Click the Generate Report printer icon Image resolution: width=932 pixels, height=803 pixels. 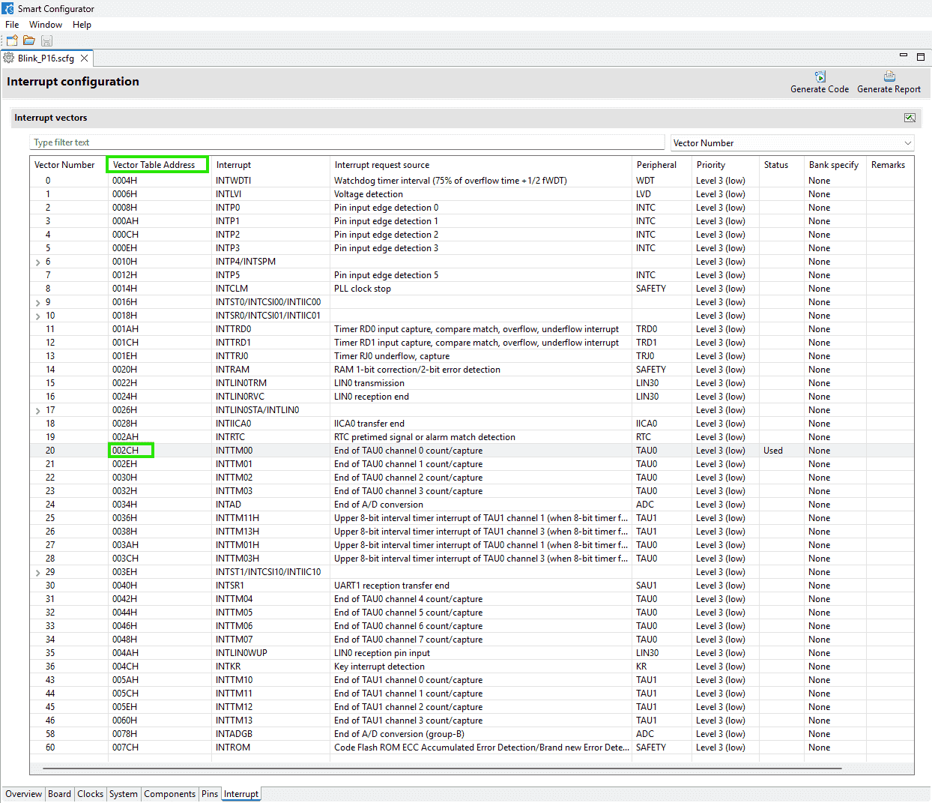889,76
